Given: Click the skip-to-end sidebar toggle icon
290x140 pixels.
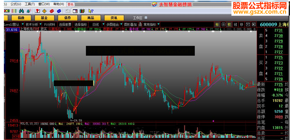Looking at the screenshot, I should click(x=254, y=24).
